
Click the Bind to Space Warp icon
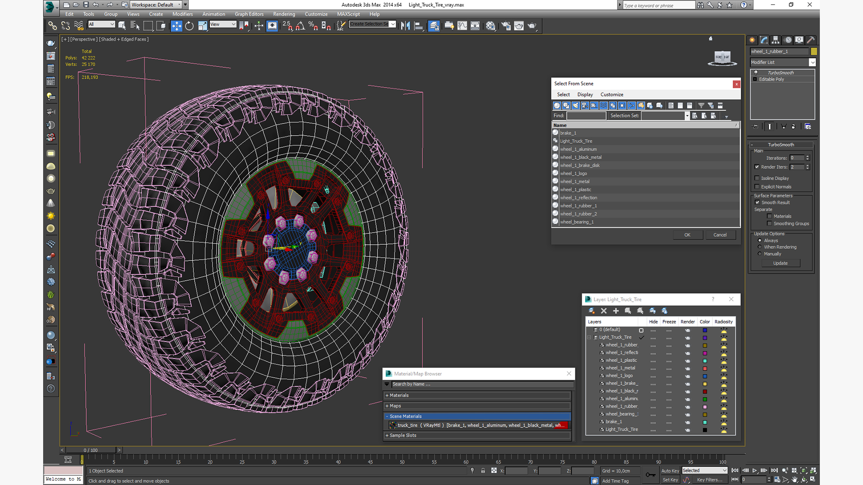click(x=79, y=26)
